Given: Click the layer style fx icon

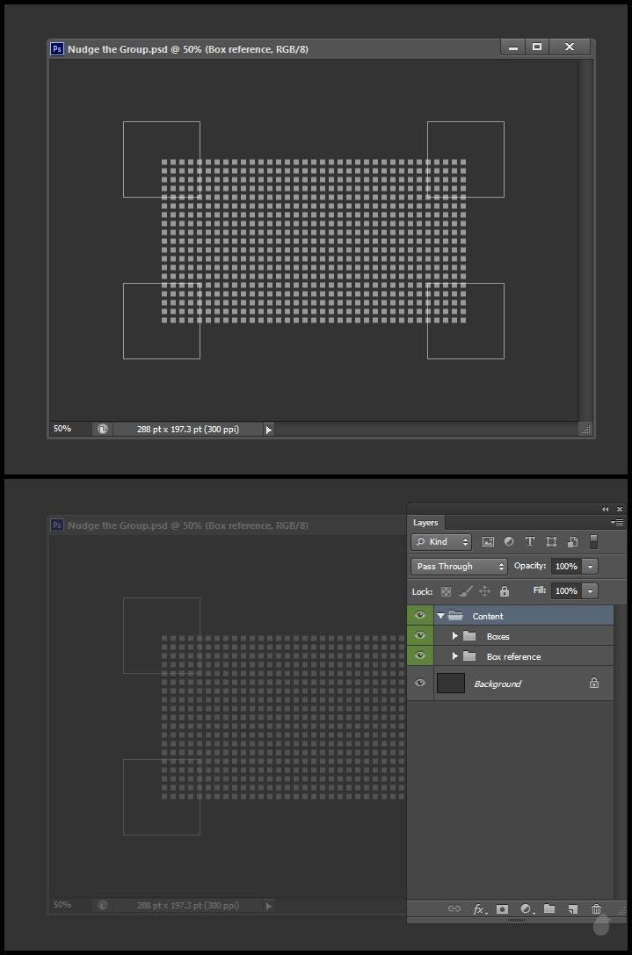Looking at the screenshot, I should 480,909.
